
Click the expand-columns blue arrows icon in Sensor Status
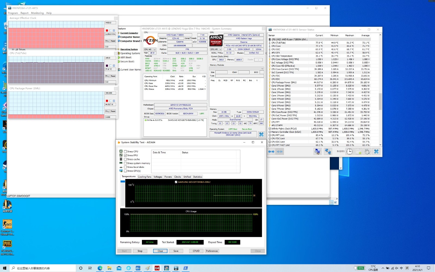pos(271,152)
